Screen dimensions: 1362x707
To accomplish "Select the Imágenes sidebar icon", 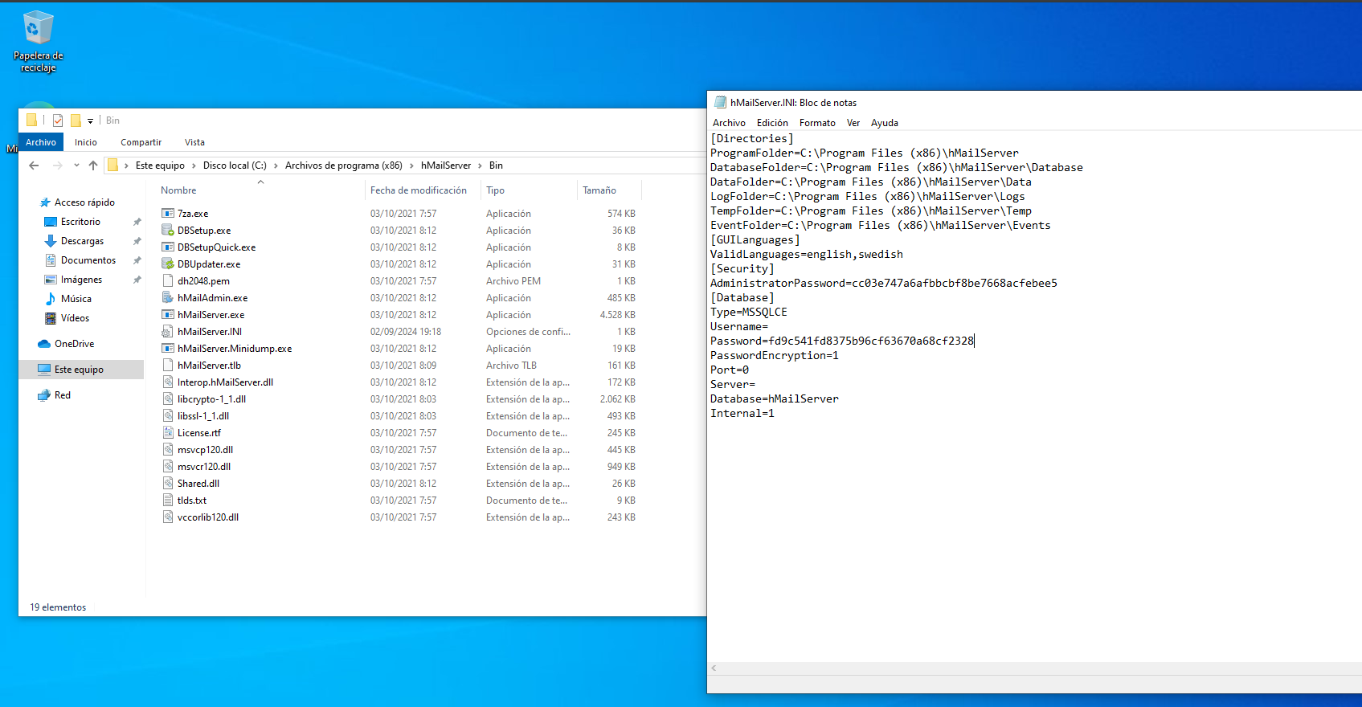I will coord(51,280).
